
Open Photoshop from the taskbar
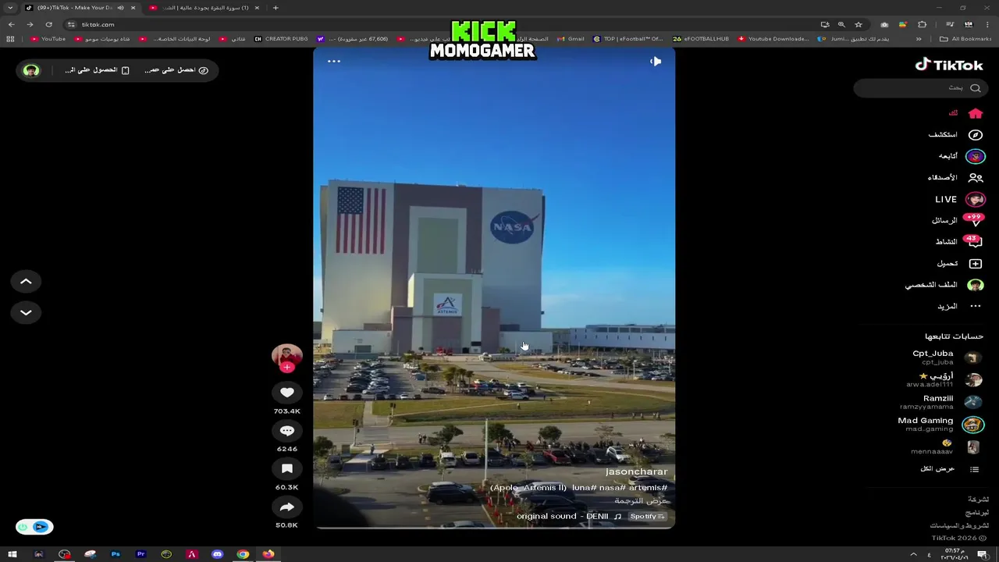coord(116,554)
